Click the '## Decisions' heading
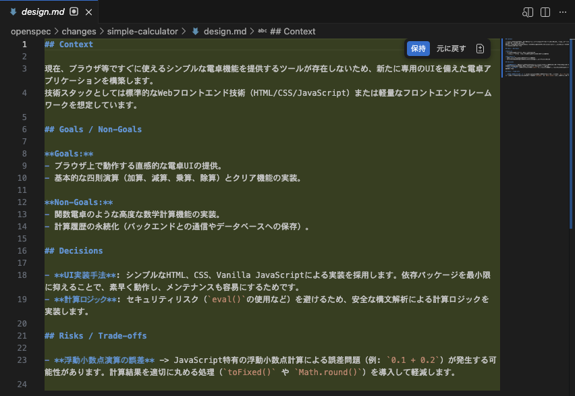Image resolution: width=575 pixels, height=396 pixels. [x=74, y=251]
